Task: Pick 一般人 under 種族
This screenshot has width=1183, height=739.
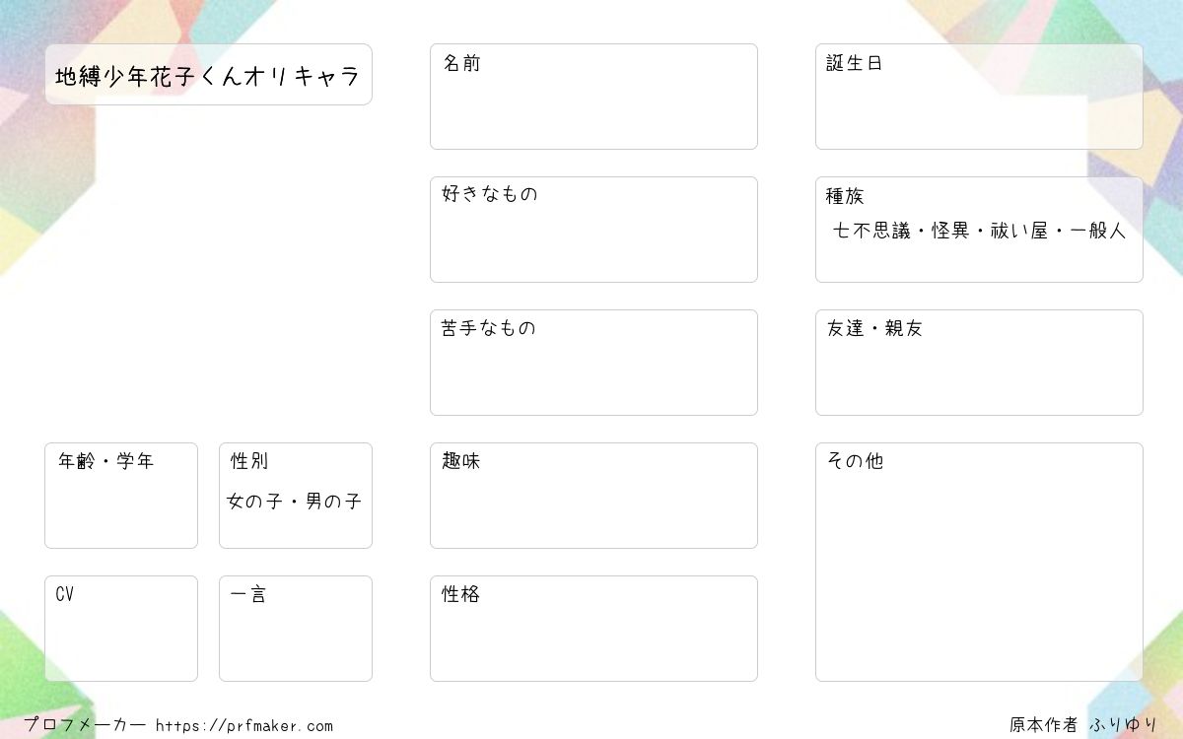Action: [1097, 232]
